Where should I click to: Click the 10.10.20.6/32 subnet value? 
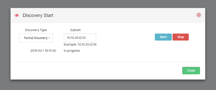click(76, 38)
